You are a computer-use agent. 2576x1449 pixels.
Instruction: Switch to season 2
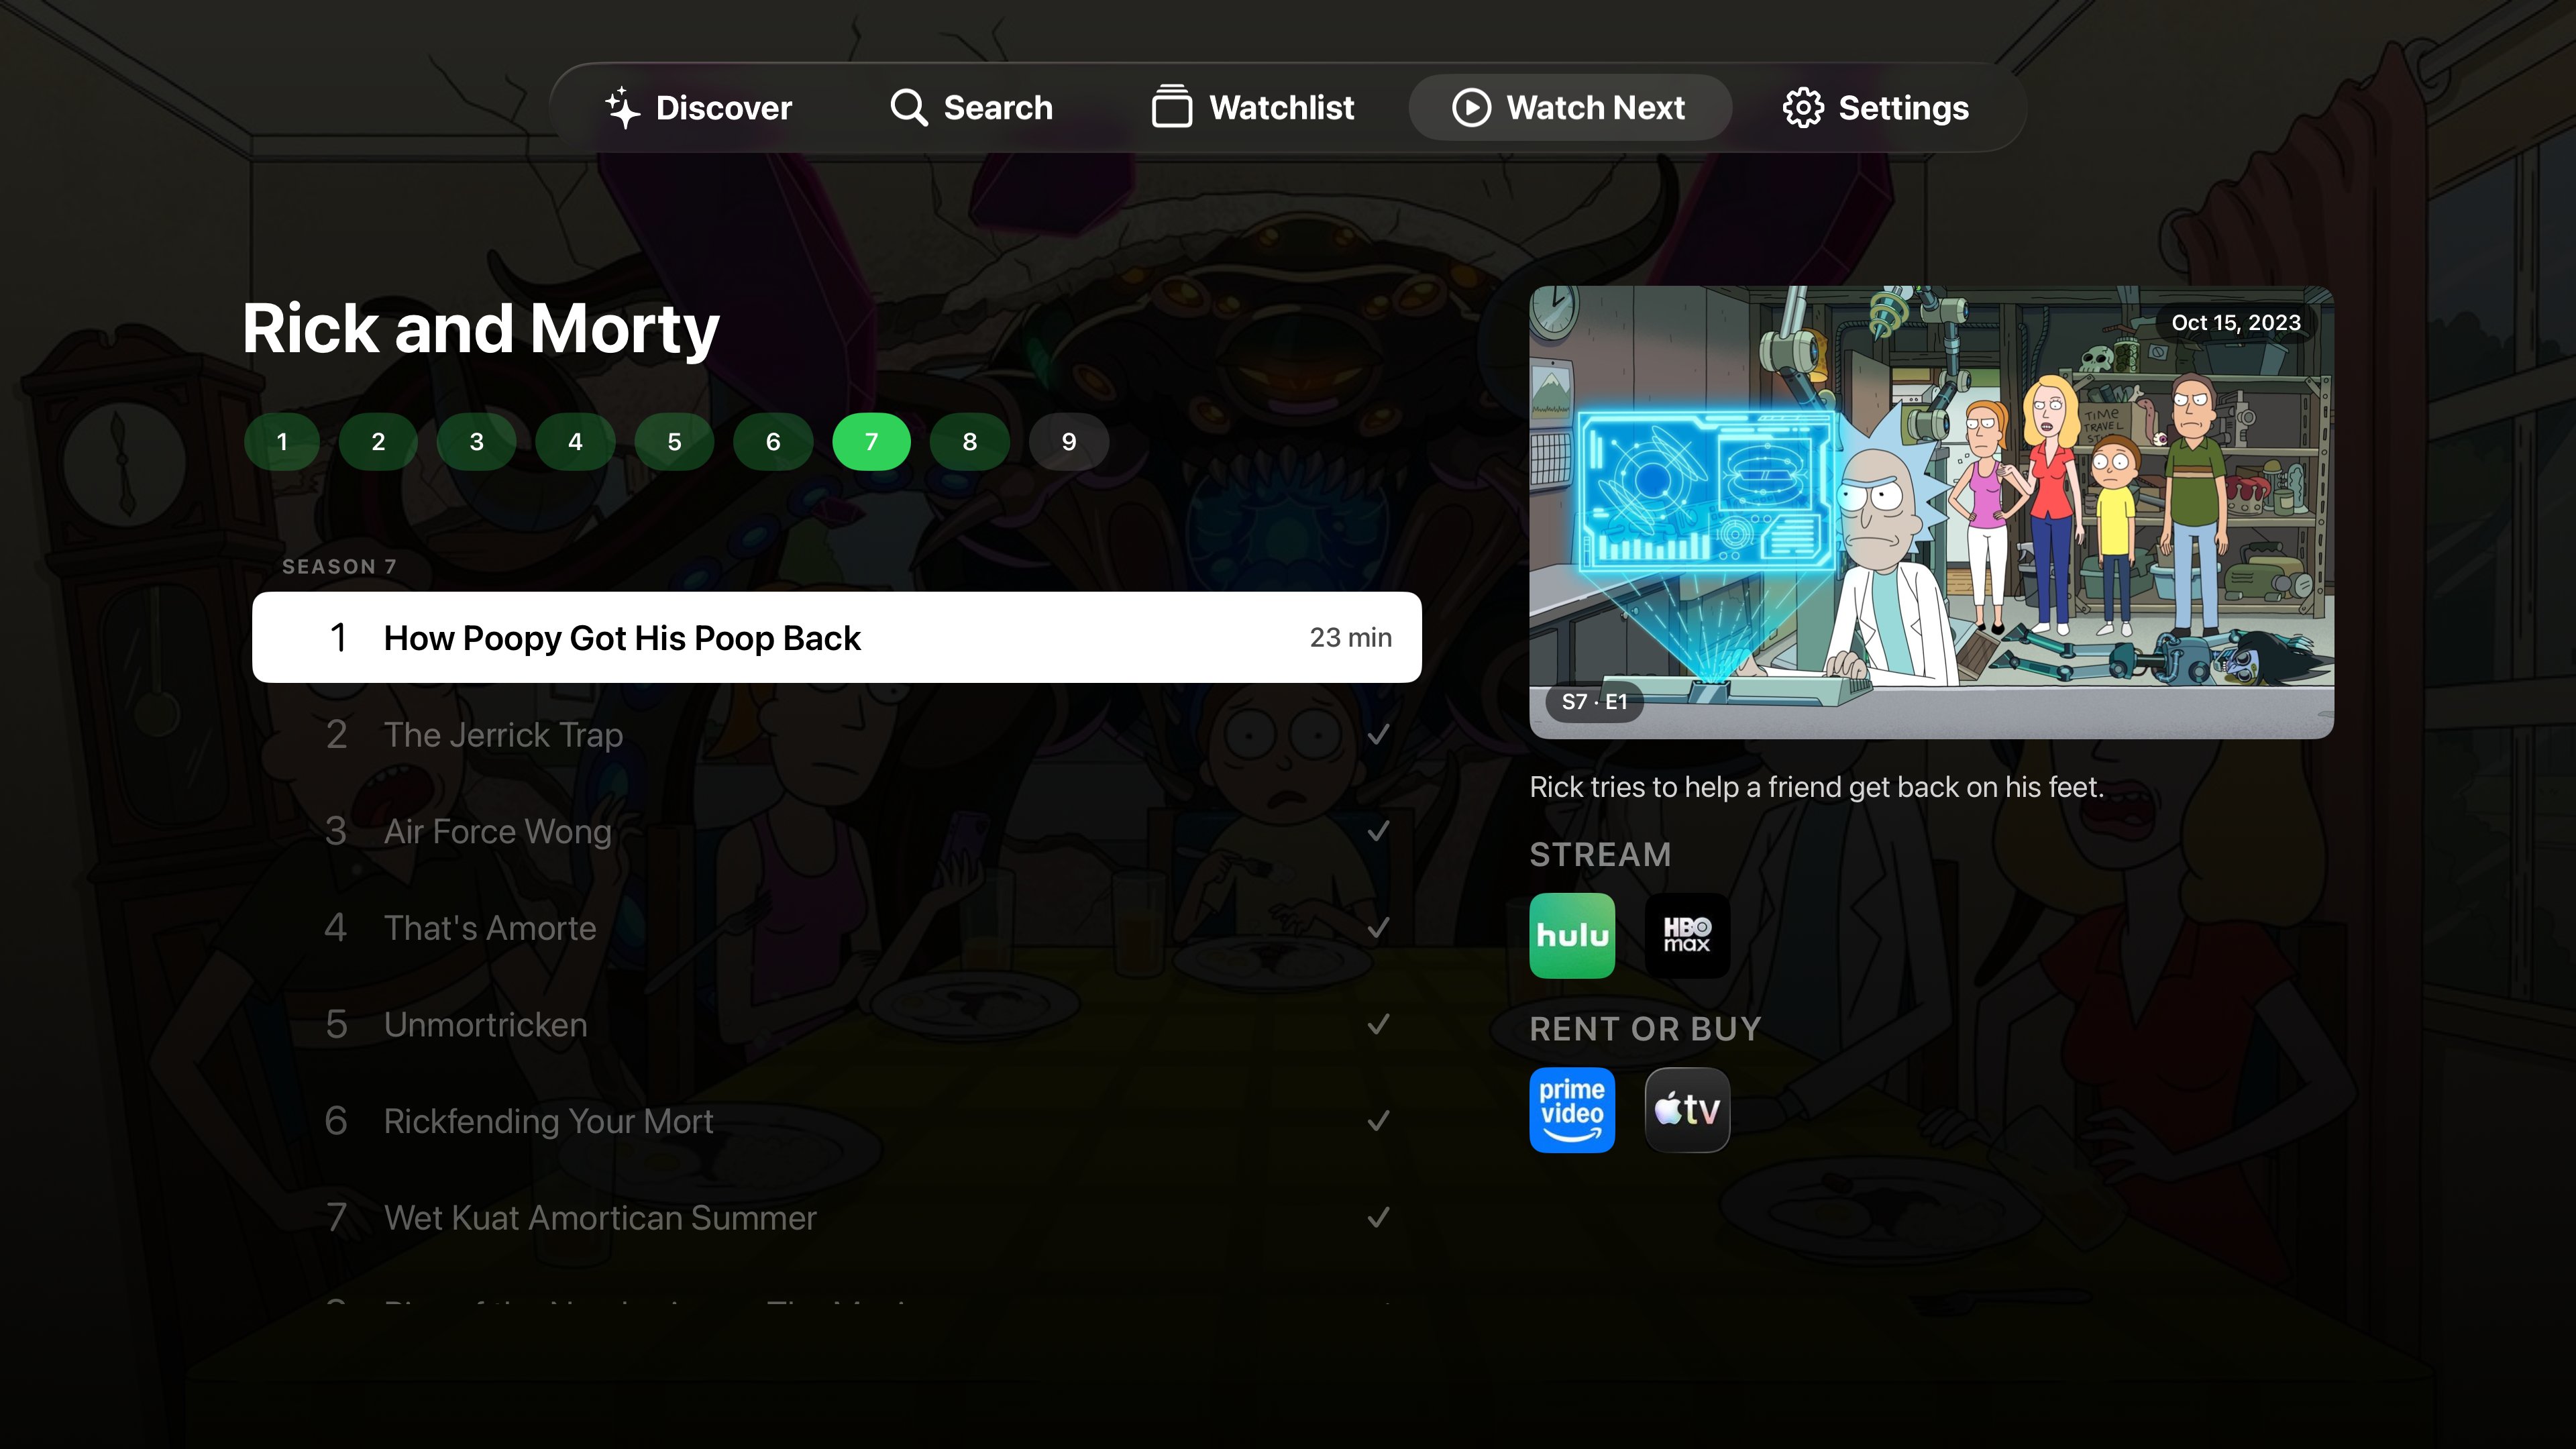(378, 442)
